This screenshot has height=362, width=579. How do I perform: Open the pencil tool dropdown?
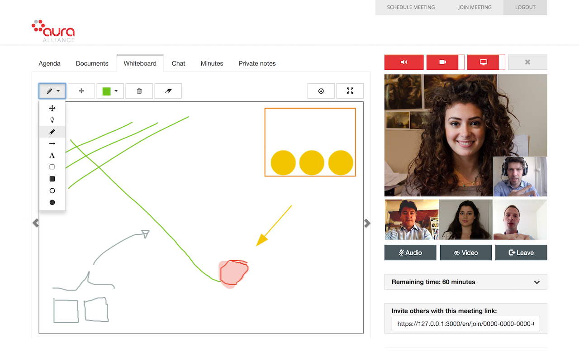coord(52,91)
